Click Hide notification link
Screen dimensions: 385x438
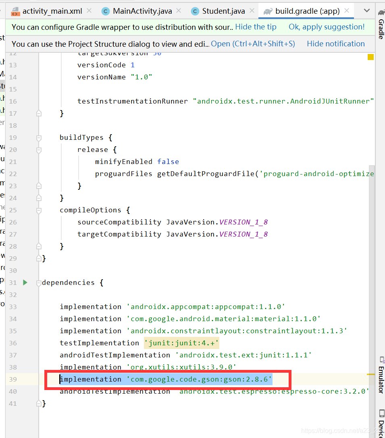pos(336,44)
